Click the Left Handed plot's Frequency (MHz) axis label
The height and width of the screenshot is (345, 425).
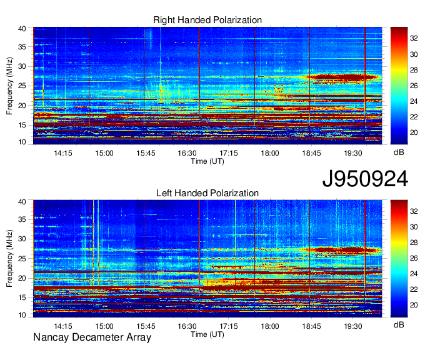(9, 259)
